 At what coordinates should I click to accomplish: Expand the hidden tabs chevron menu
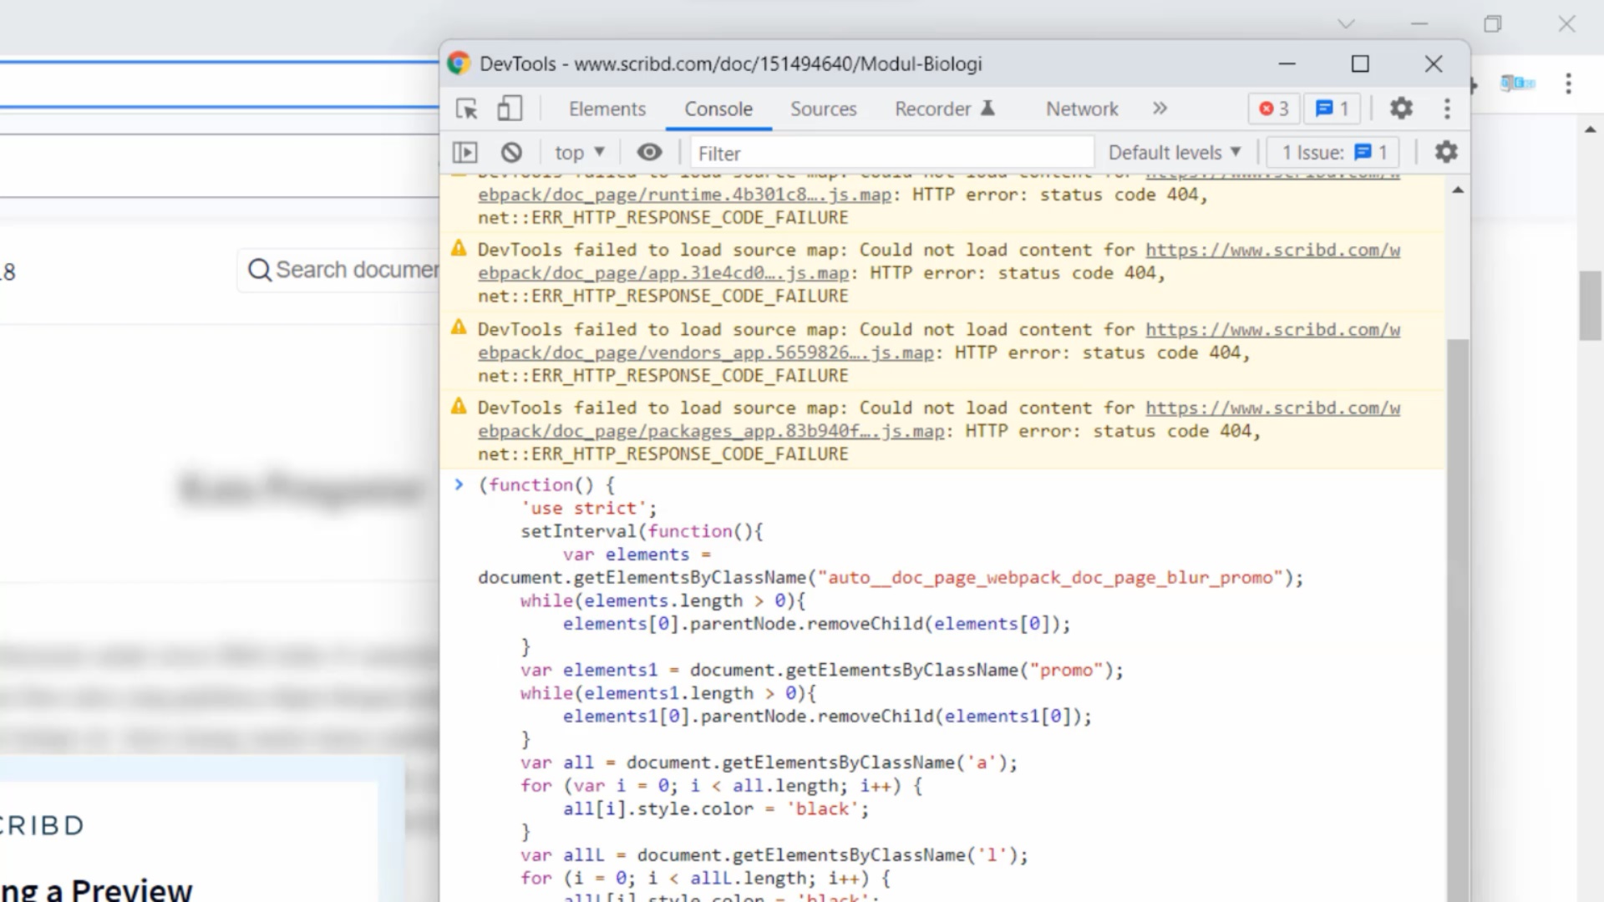[1160, 109]
